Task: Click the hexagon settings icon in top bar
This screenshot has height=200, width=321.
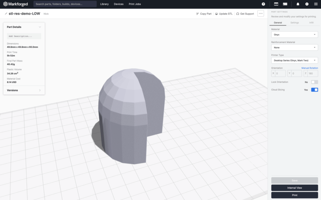Action: (307, 4)
